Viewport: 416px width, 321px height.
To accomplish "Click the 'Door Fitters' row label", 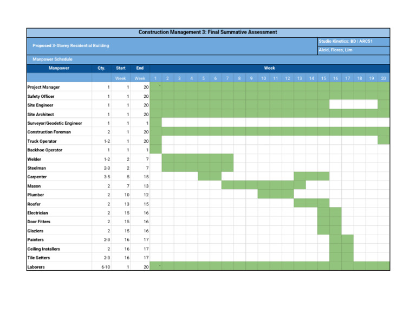I will (x=39, y=222).
